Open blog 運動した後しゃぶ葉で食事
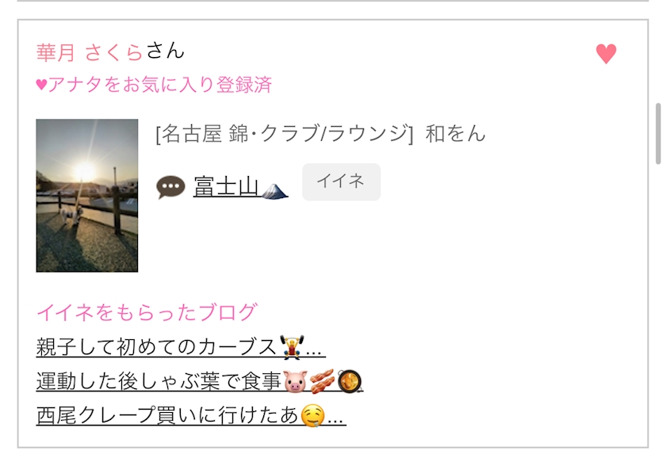The width and height of the screenshot is (666, 462). 200,381
